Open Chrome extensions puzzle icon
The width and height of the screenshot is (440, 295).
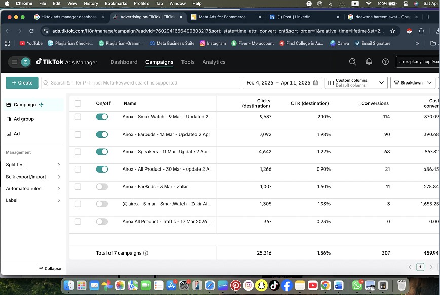pos(421,31)
